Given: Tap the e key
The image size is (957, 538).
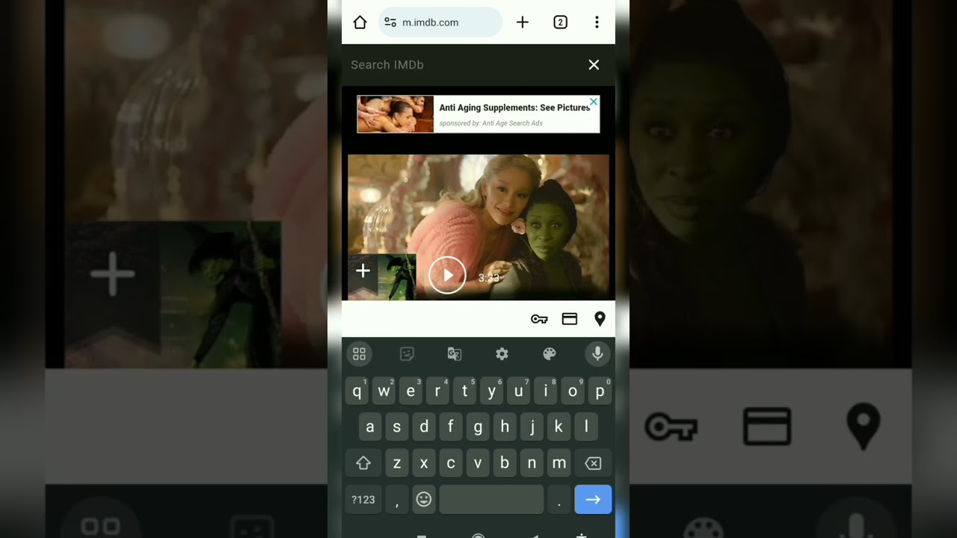Looking at the screenshot, I should (410, 391).
